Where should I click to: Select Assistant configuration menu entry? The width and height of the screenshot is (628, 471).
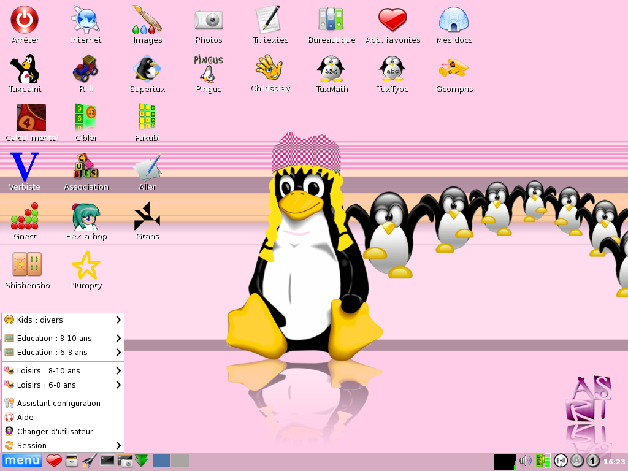point(63,404)
